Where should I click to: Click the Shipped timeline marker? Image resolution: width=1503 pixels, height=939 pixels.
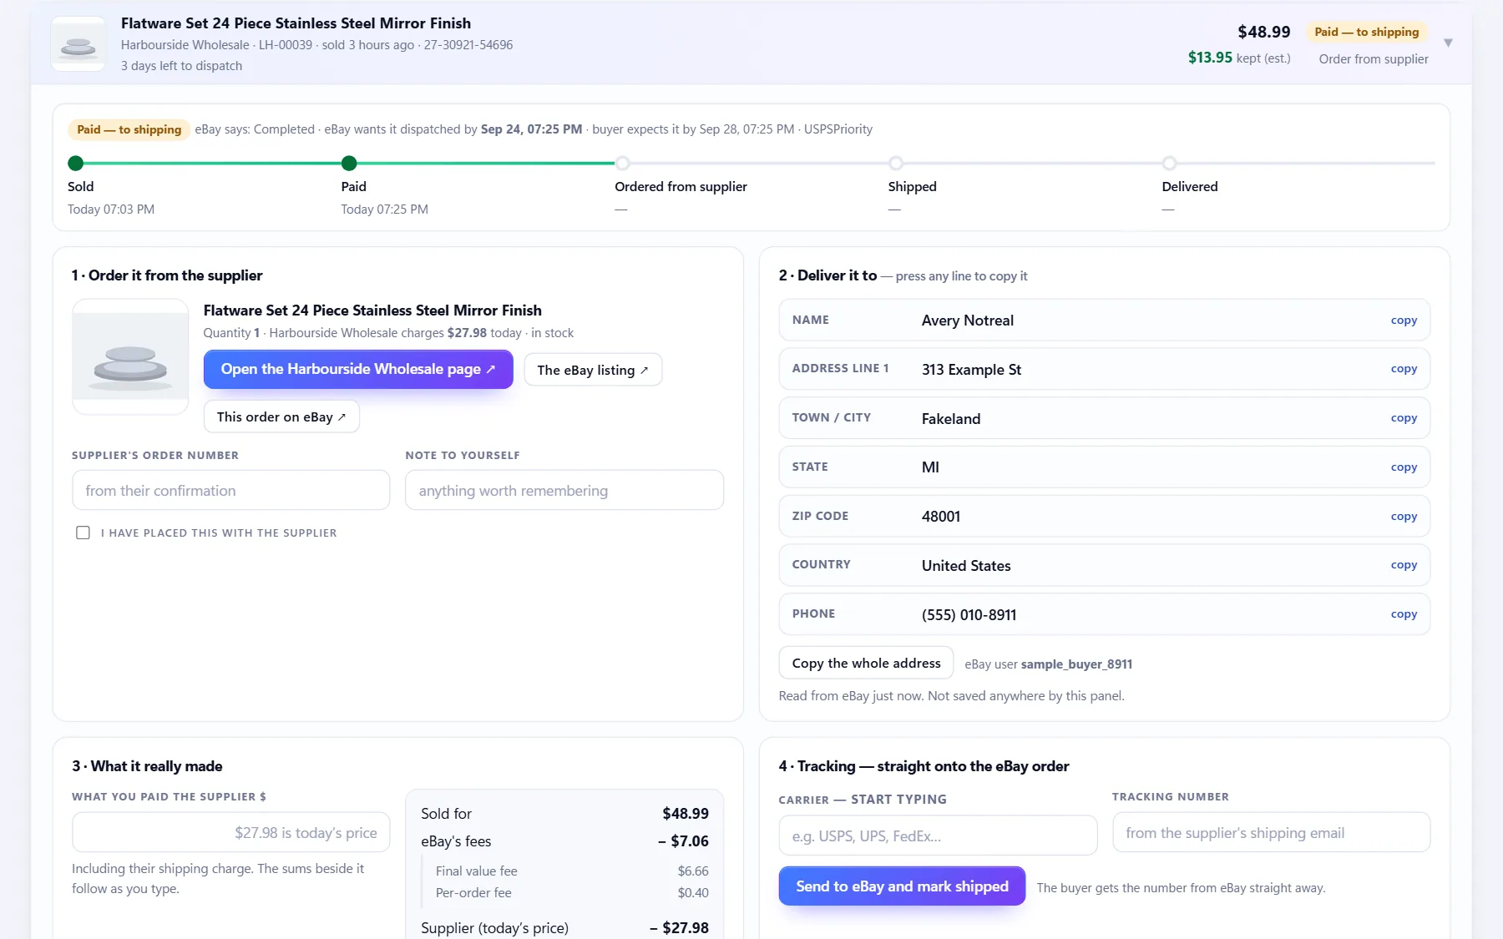point(896,164)
